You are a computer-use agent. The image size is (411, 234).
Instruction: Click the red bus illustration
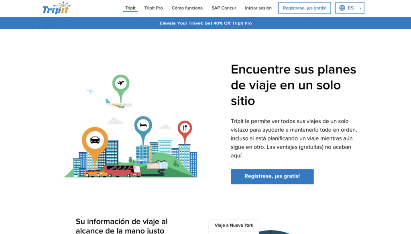point(122,171)
